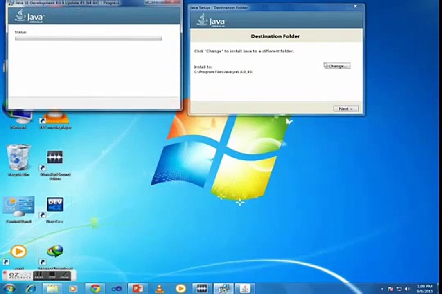Click the blue infinity-shaped taskbar icon
The height and width of the screenshot is (294, 442).
[116, 289]
